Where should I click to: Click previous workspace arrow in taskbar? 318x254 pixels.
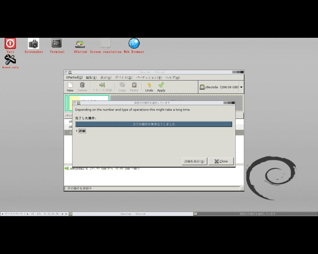(2, 214)
